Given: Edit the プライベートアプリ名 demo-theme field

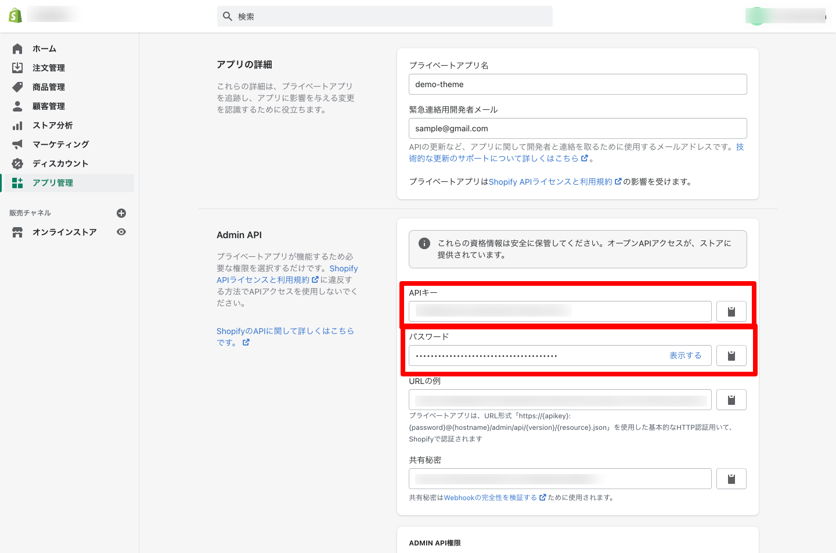Looking at the screenshot, I should (577, 84).
